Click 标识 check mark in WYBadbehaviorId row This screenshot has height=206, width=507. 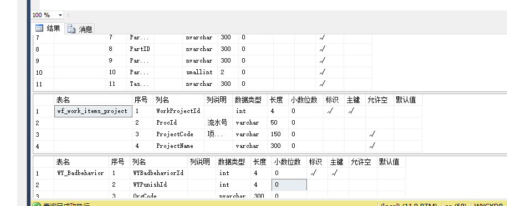point(317,173)
